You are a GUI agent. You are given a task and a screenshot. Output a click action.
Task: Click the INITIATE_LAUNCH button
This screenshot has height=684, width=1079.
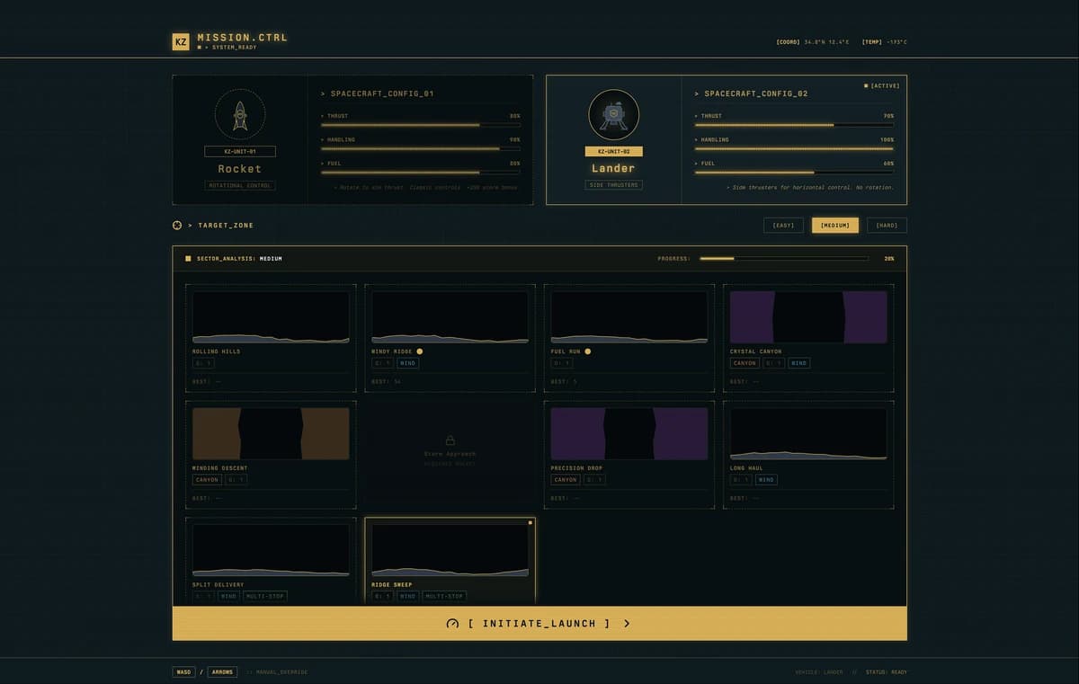539,623
